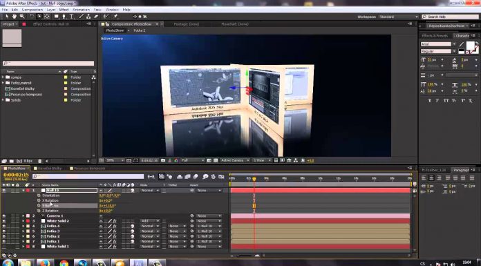Open blending mode dropdown for White Solid 2
Image resolution: width=481 pixels, height=266 pixels.
150,221
